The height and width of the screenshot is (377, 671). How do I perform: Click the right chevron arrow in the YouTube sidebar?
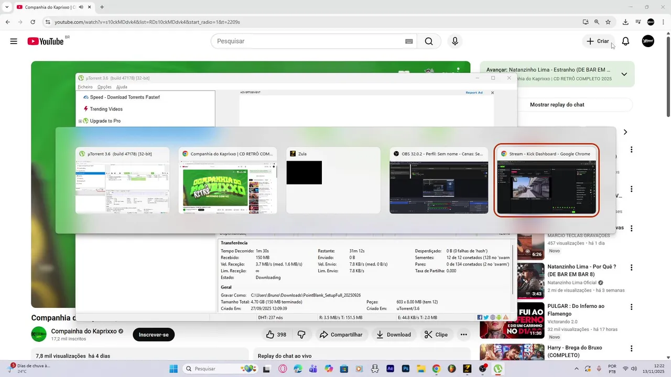pos(625,132)
